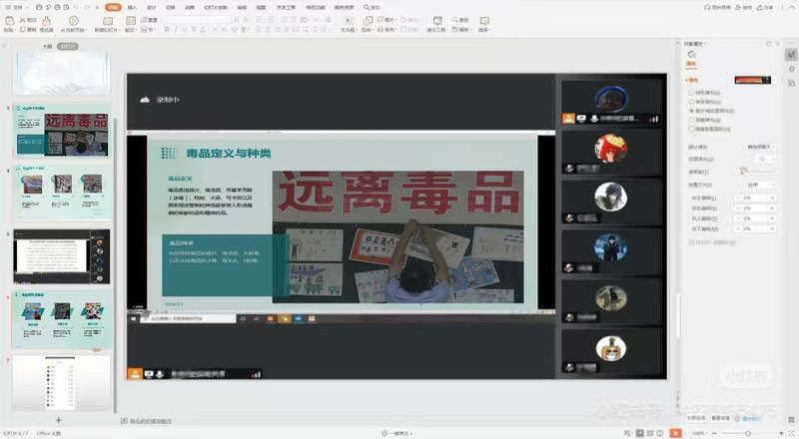Click the 文件 (File) menu
The width and height of the screenshot is (799, 439).
tap(15, 6)
